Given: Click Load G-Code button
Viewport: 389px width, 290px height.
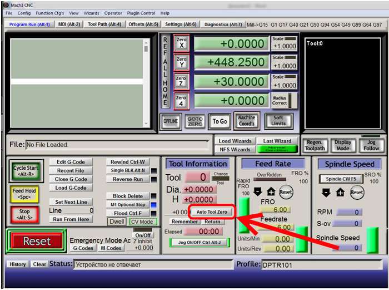Looking at the screenshot, I should (71, 188).
